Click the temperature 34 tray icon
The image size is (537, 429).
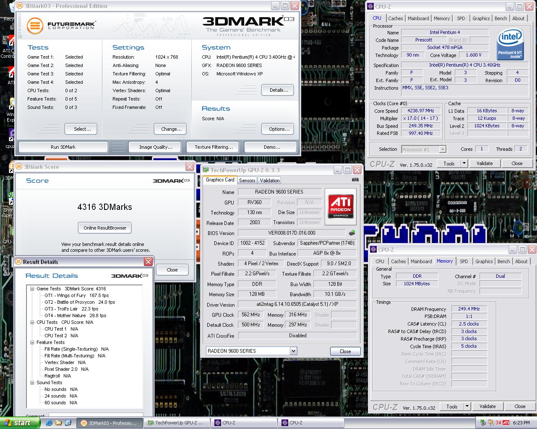(498, 423)
